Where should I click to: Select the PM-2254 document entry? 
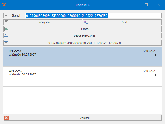click(82, 57)
